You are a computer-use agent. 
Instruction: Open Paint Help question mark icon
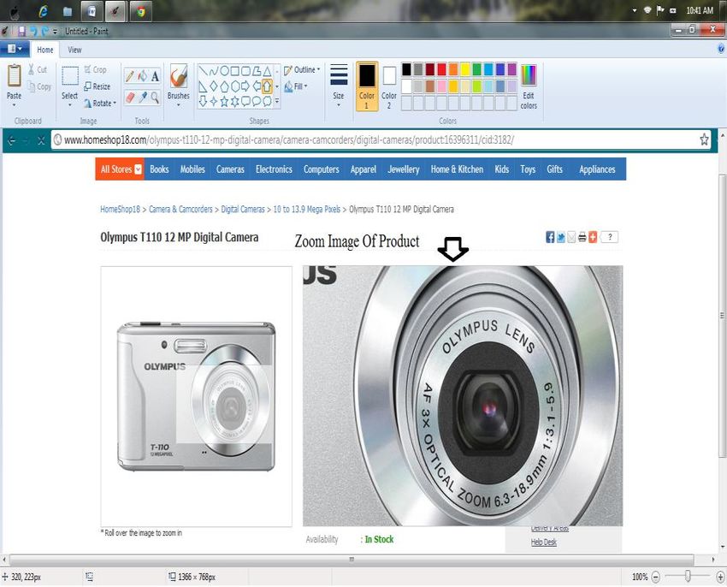point(721,49)
